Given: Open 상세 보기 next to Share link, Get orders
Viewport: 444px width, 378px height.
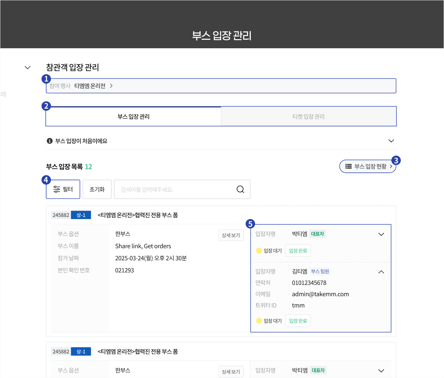Looking at the screenshot, I should (x=231, y=235).
